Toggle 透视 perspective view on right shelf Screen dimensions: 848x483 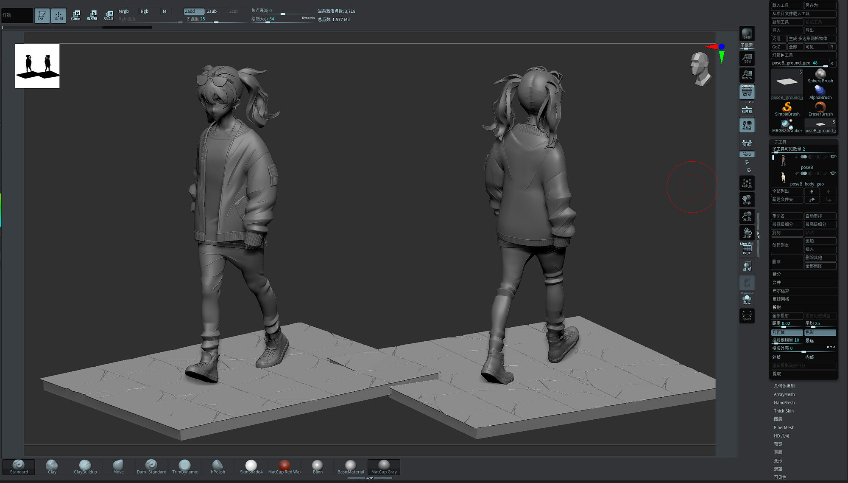(x=747, y=92)
